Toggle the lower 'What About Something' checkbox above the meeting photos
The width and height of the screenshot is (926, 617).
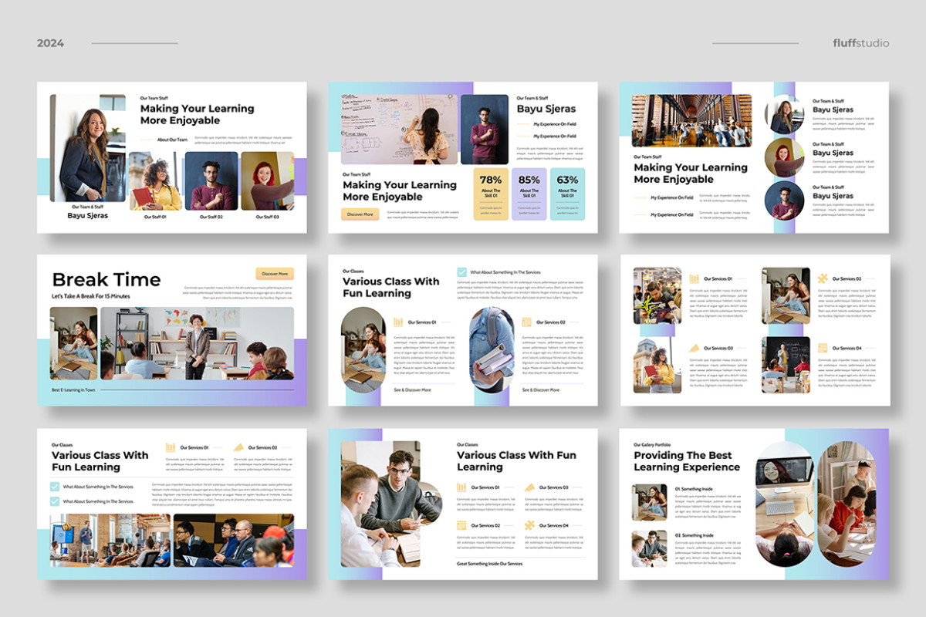click(x=55, y=501)
